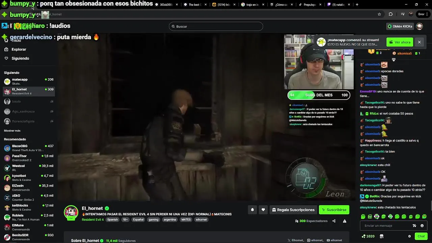Click Regala Suscripciones button
Image resolution: width=432 pixels, height=243 pixels.
(293, 210)
